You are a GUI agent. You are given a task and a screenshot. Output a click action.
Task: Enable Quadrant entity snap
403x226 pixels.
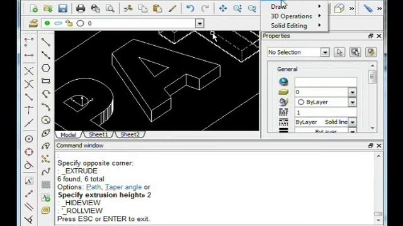coord(29,152)
